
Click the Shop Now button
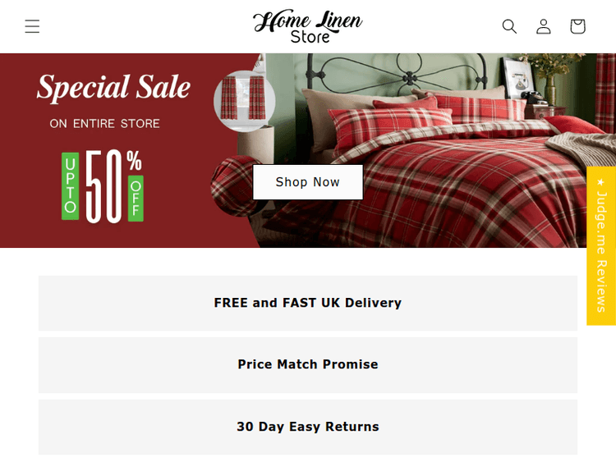(x=308, y=182)
